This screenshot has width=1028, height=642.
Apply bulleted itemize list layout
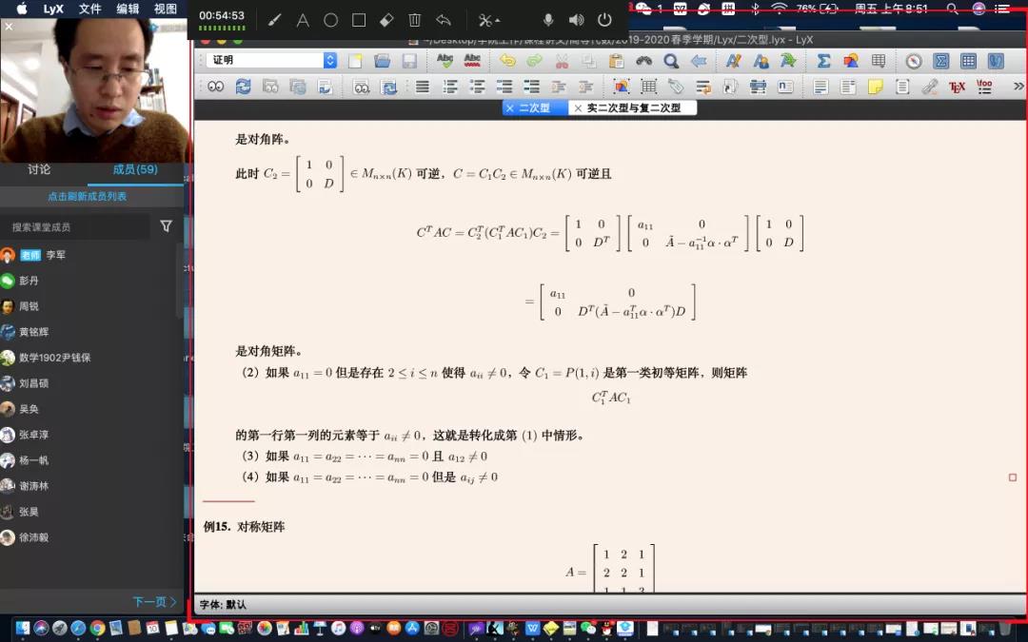pos(478,87)
